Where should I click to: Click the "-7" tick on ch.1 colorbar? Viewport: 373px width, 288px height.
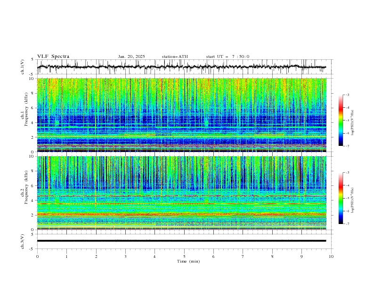click(x=347, y=146)
